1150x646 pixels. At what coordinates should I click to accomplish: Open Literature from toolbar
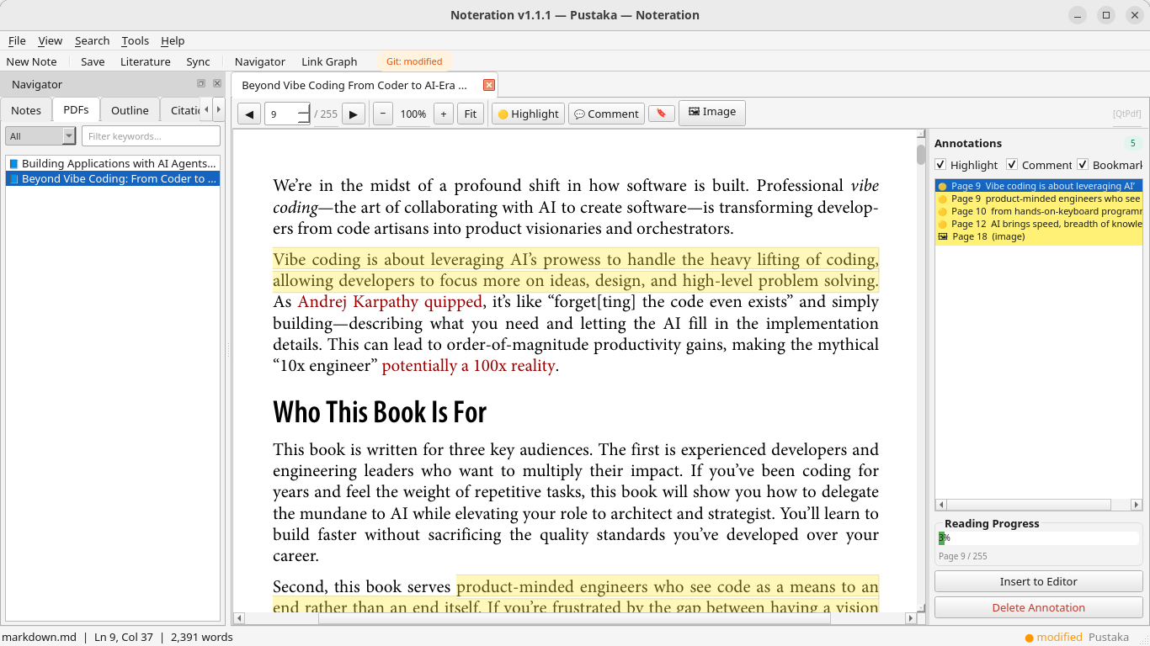[145, 61]
